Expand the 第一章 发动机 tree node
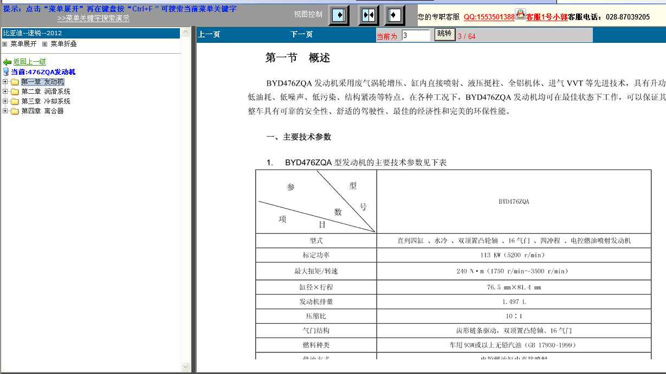The height and width of the screenshot is (374, 666). pyautogui.click(x=5, y=82)
